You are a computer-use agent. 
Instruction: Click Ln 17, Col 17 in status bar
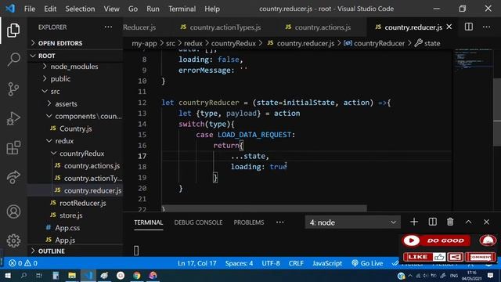click(197, 263)
